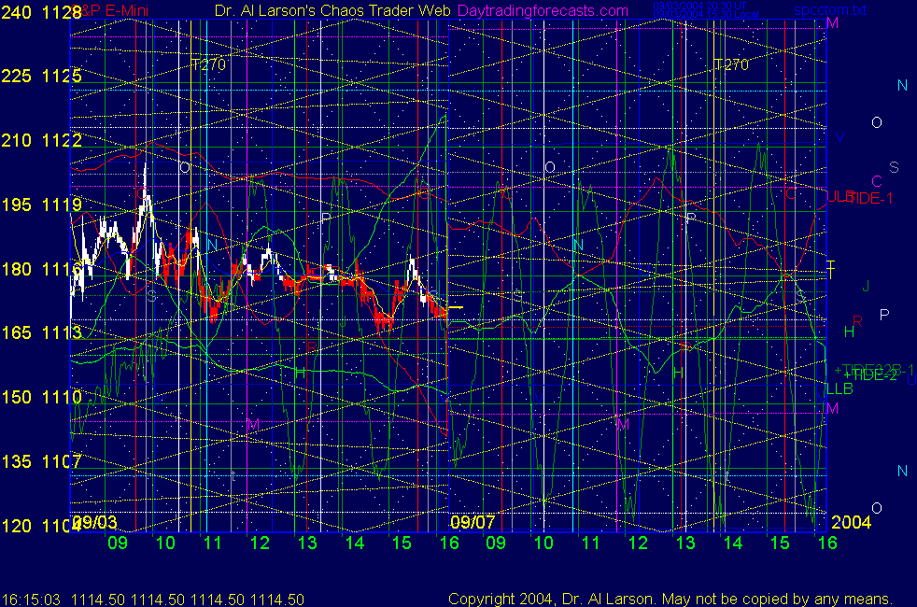
Task: Click hour 16 closing the 09/07 session
Action: coord(827,543)
